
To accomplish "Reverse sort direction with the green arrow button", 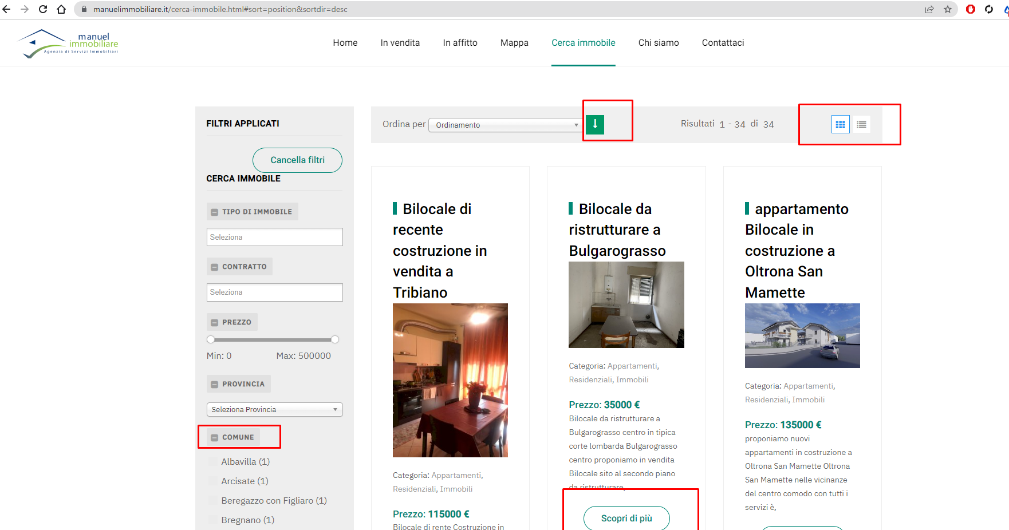I will 595,124.
